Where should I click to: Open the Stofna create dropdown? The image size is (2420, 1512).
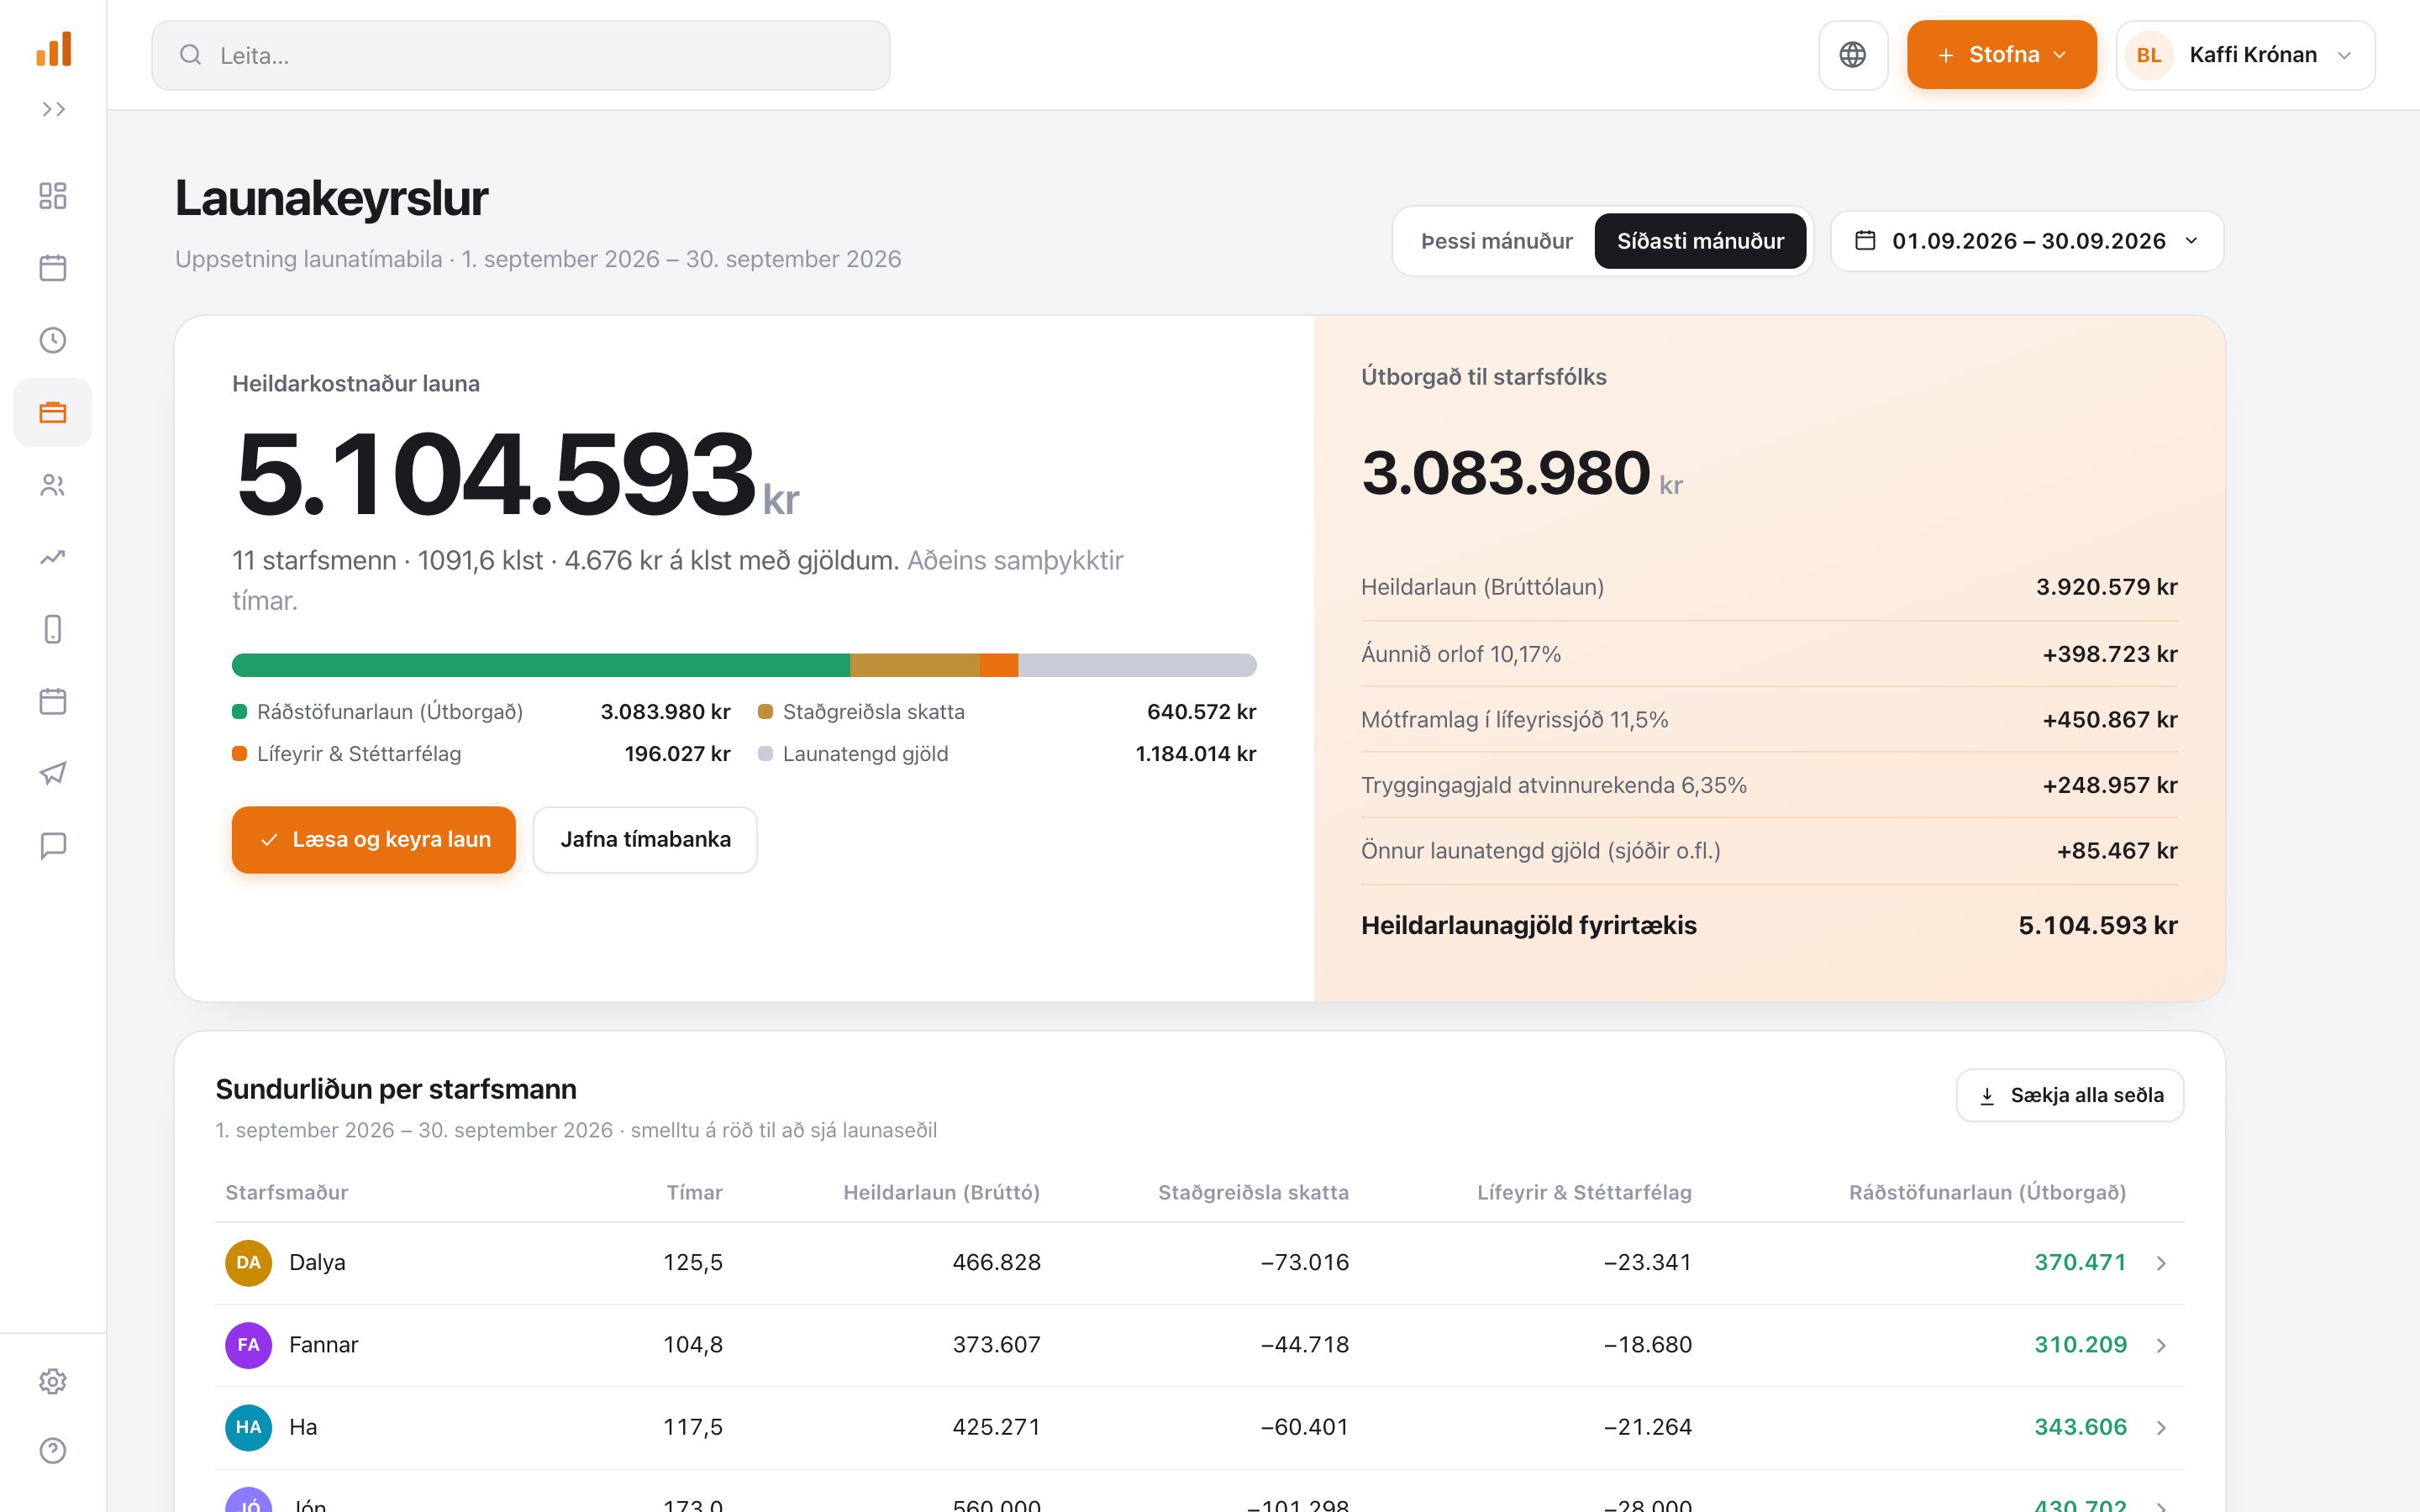click(2001, 55)
